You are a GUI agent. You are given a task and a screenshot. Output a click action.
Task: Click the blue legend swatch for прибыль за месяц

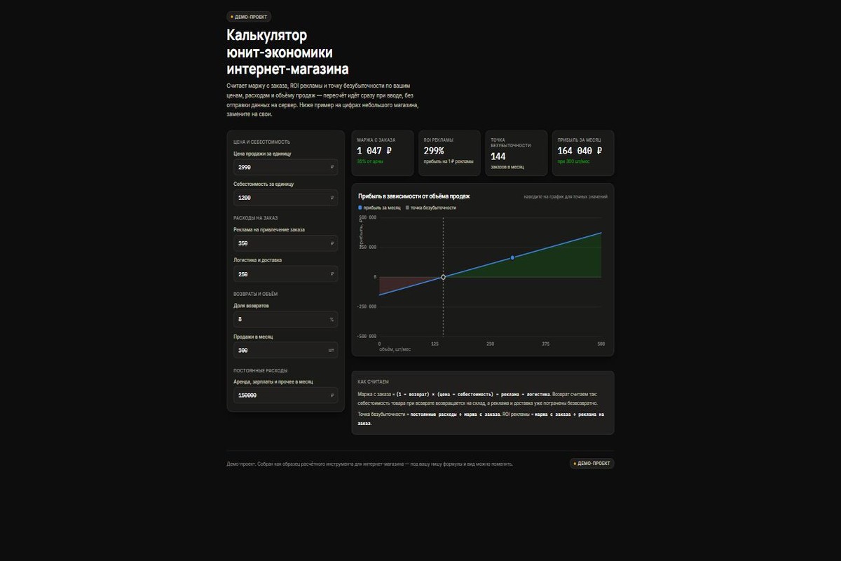tap(360, 208)
